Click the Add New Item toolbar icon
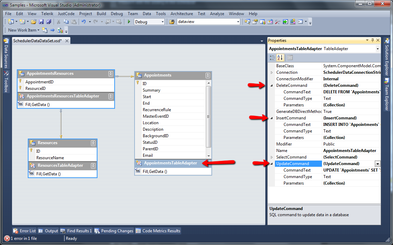The image size is (393, 245). click(22, 22)
